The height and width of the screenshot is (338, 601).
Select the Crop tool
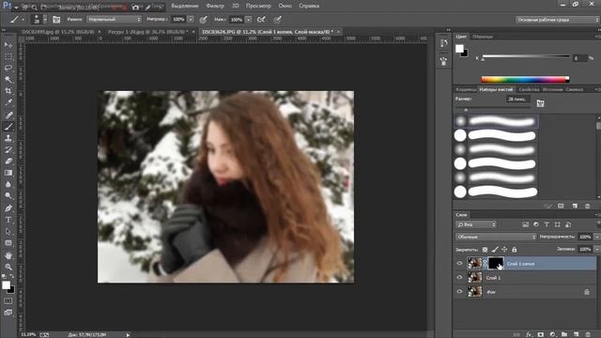click(x=8, y=91)
